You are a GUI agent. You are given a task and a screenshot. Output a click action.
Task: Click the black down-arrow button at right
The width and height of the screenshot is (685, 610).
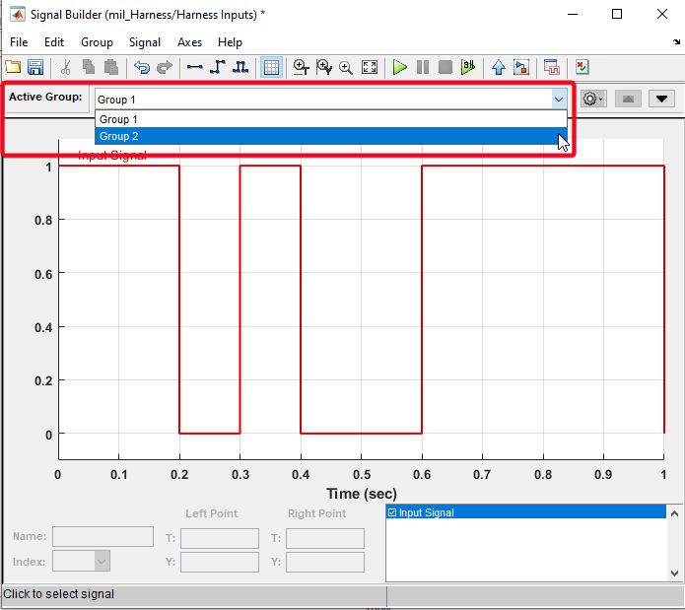point(660,99)
